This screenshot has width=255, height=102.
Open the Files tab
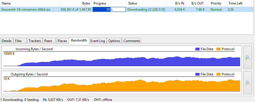[20, 41]
